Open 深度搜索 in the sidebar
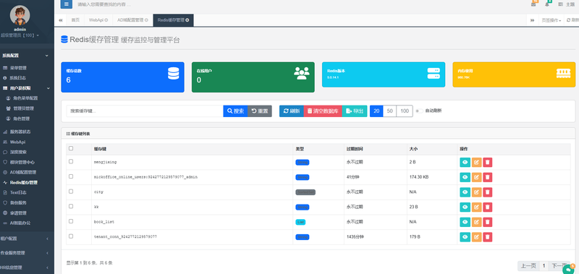579x274 pixels. (18, 152)
